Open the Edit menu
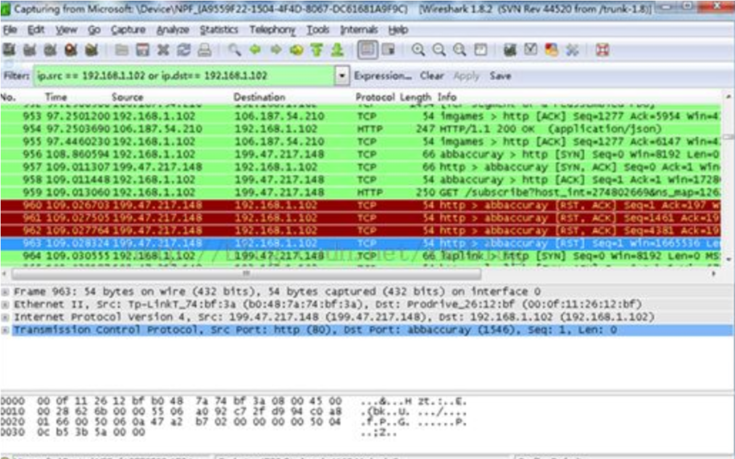 click(x=36, y=30)
